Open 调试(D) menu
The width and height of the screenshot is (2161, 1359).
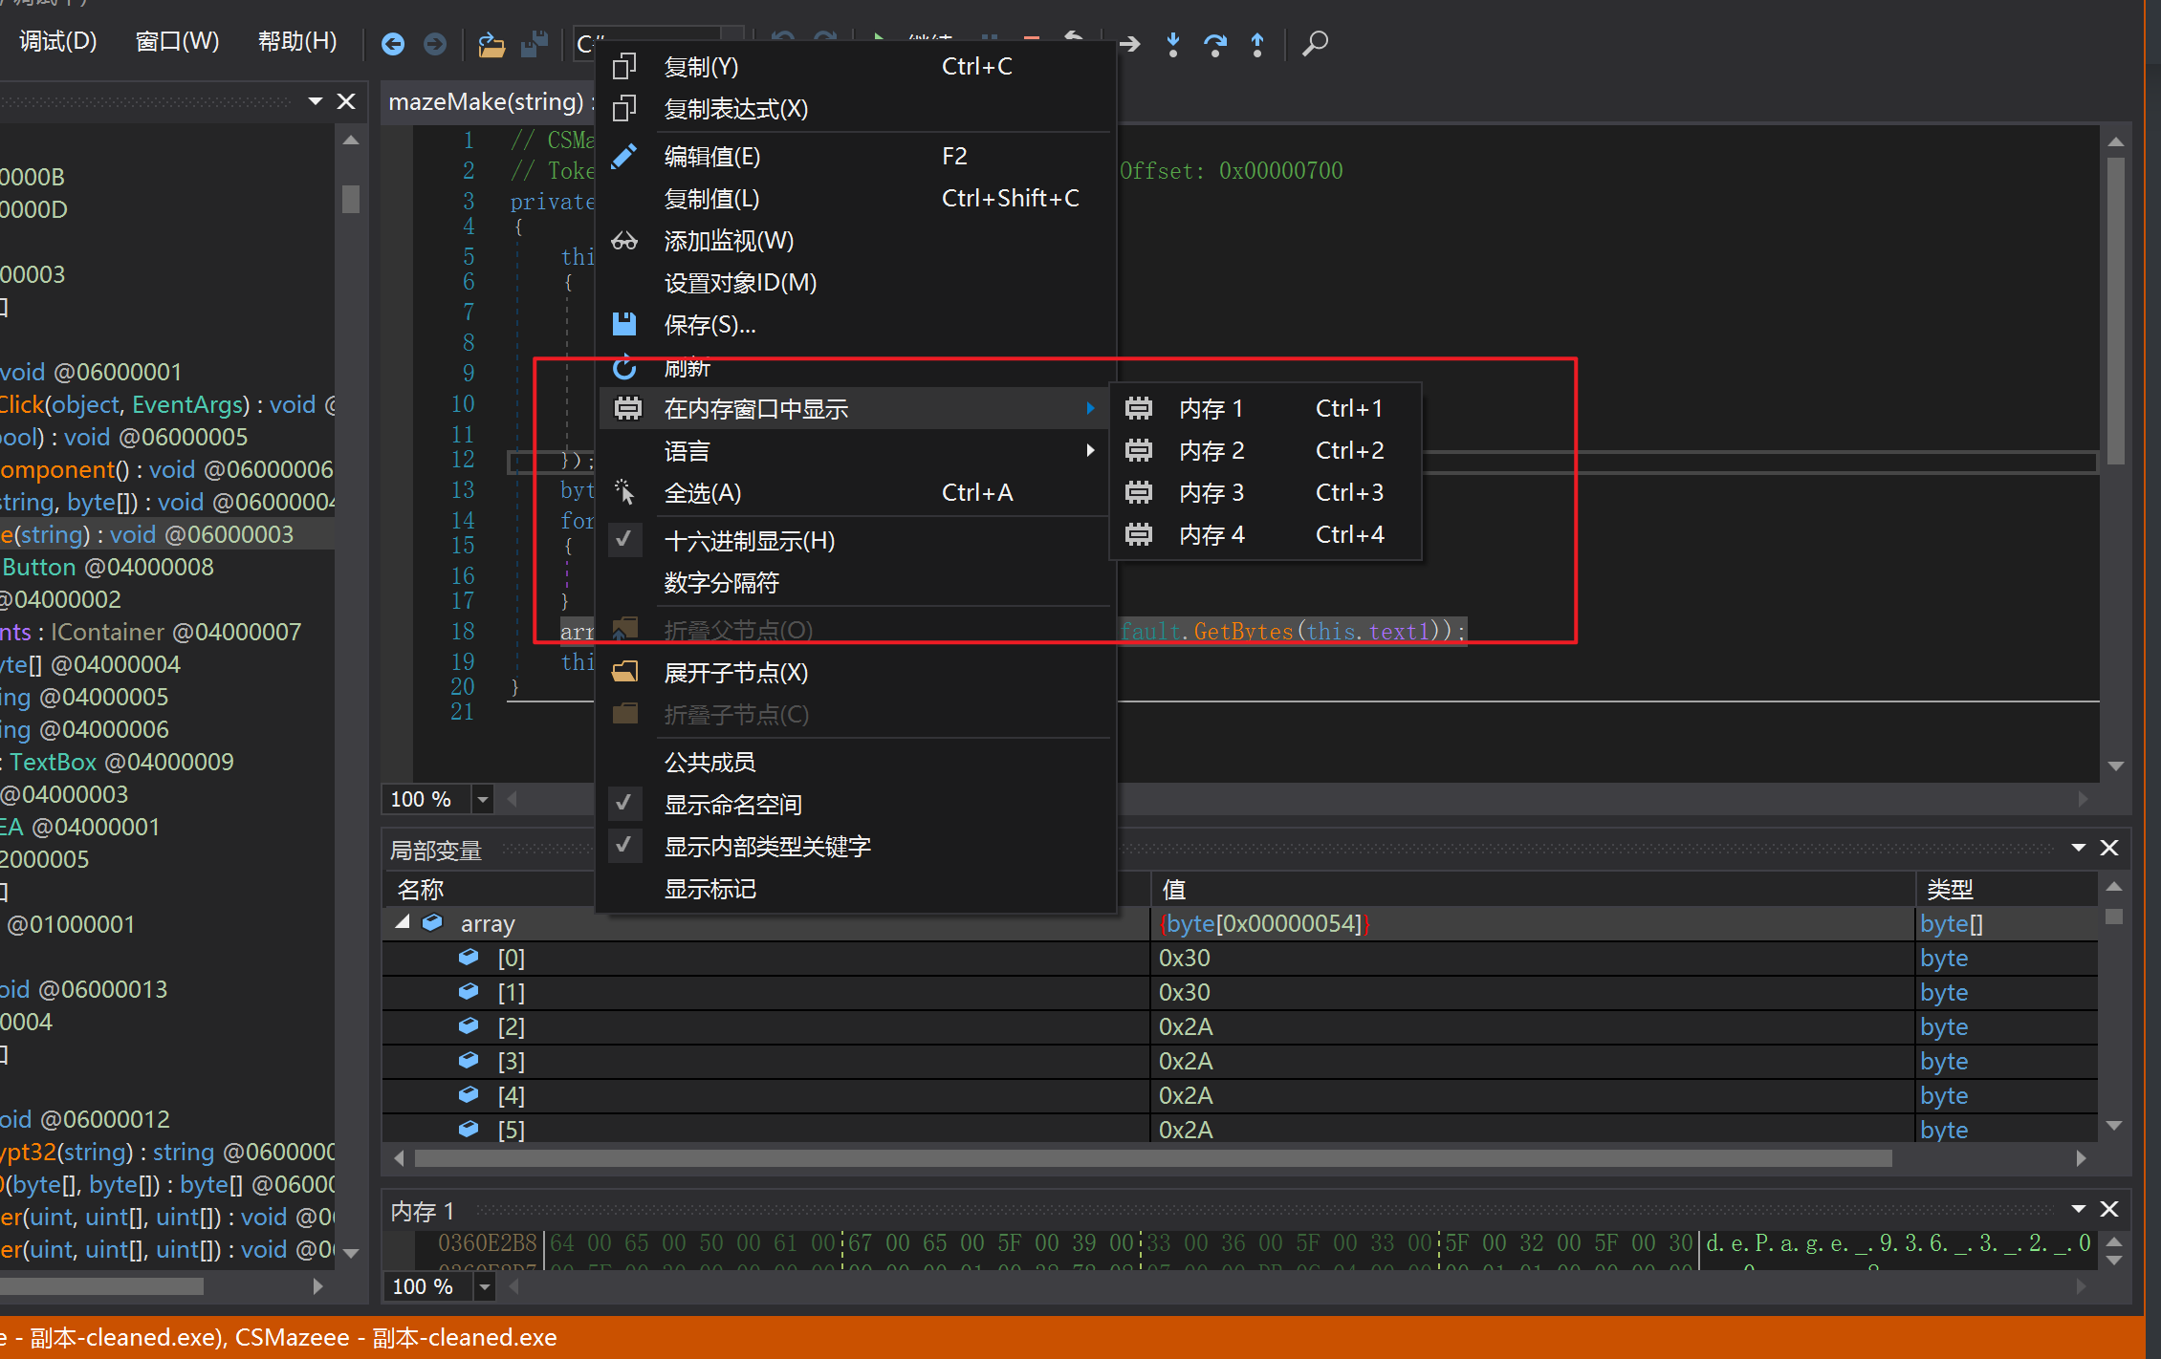(58, 41)
